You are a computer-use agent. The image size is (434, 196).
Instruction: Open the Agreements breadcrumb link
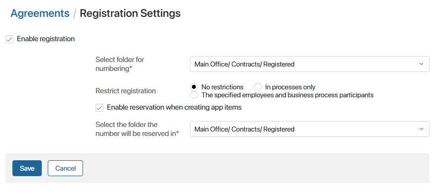click(40, 13)
